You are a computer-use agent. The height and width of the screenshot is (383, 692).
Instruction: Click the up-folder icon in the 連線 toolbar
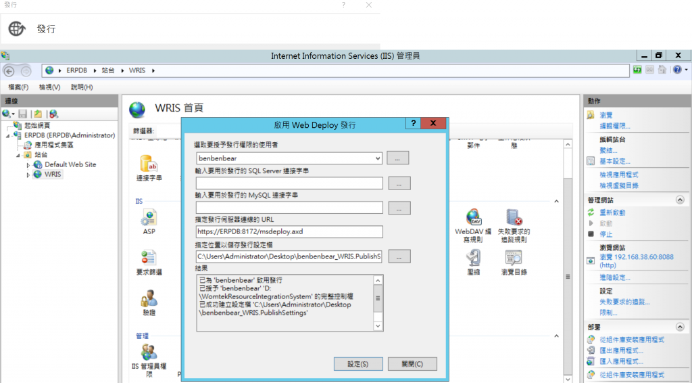[39, 114]
